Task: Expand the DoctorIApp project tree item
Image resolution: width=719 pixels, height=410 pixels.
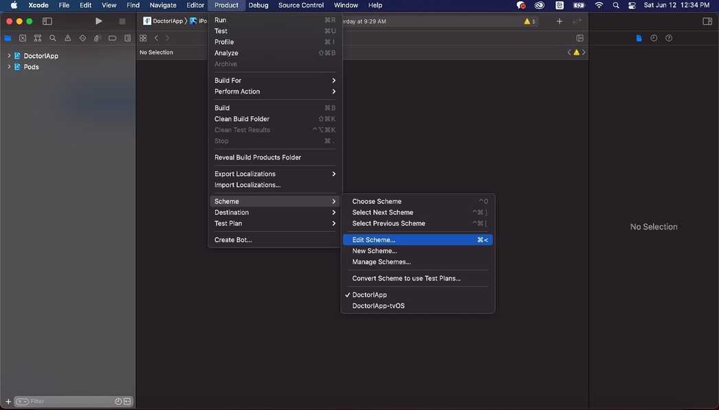Action: 9,56
